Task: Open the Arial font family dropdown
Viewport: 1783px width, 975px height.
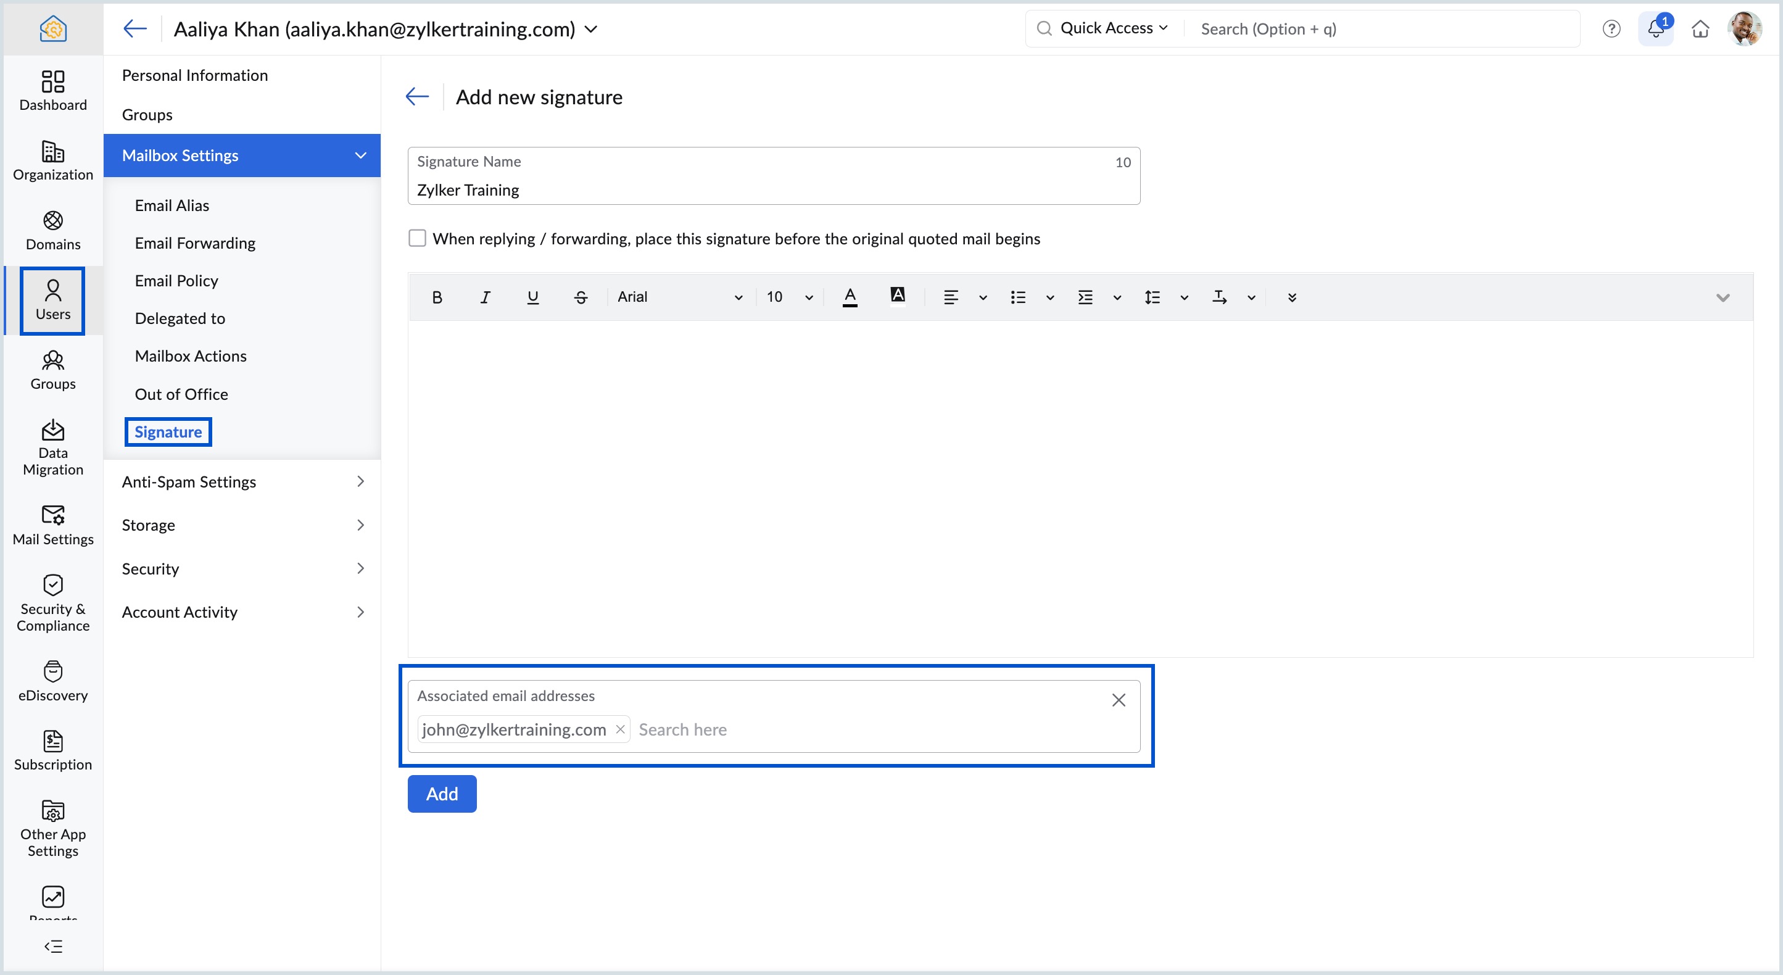Action: pyautogui.click(x=679, y=297)
